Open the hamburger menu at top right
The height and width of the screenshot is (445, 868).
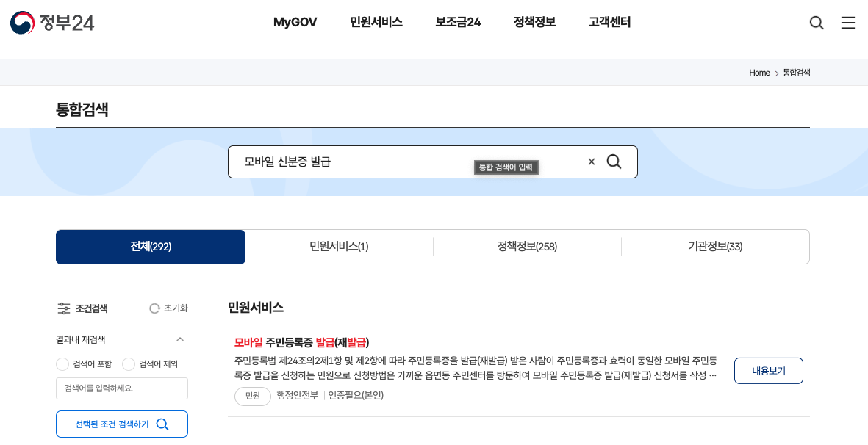click(x=847, y=23)
